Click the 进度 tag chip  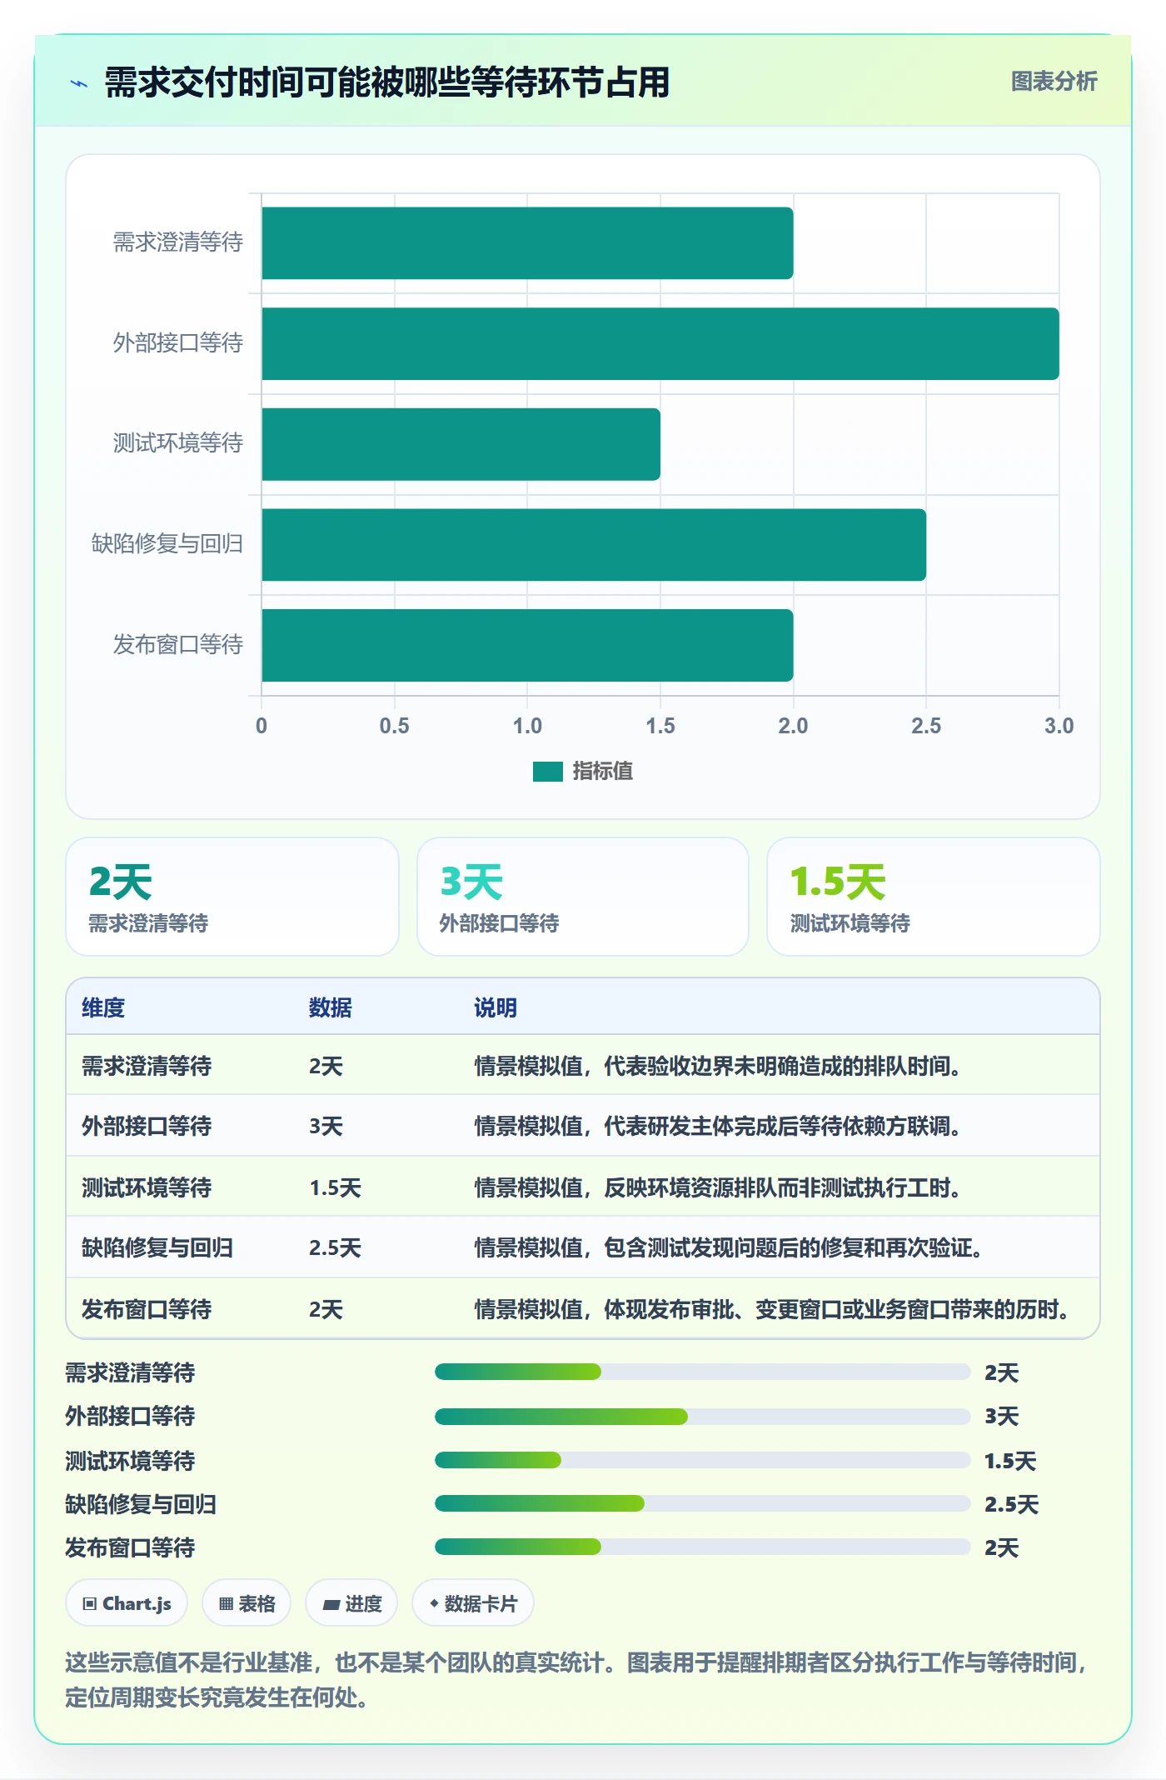pyautogui.click(x=351, y=1603)
